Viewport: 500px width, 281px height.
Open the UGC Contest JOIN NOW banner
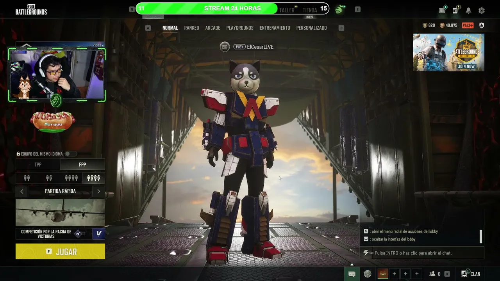(x=448, y=52)
